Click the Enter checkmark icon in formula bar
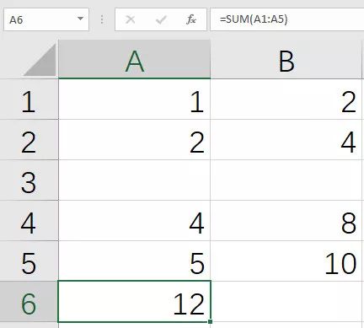The width and height of the screenshot is (364, 328). pyautogui.click(x=161, y=19)
